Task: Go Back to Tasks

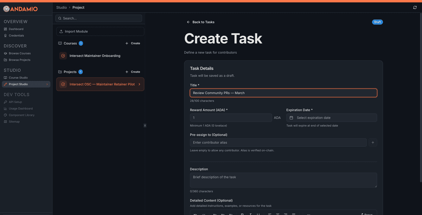Action: [x=200, y=22]
